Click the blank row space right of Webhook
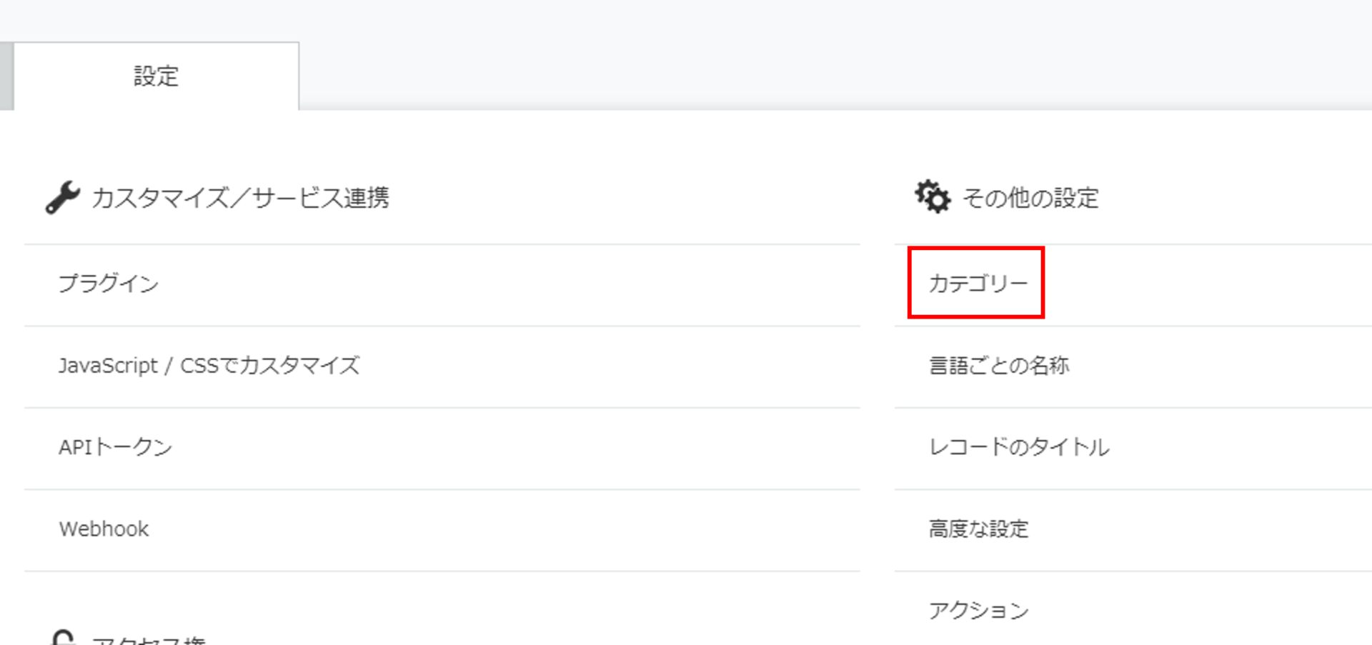 point(504,529)
